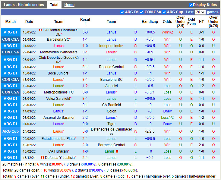Open the Last 20 games dropdown

tap(200, 12)
